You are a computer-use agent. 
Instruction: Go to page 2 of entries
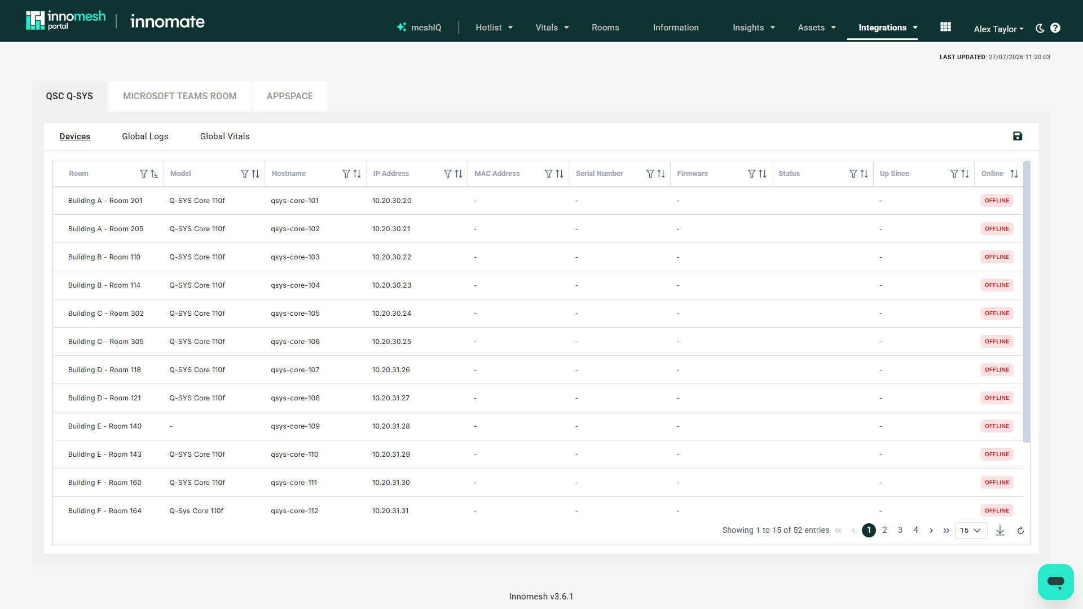(x=884, y=530)
